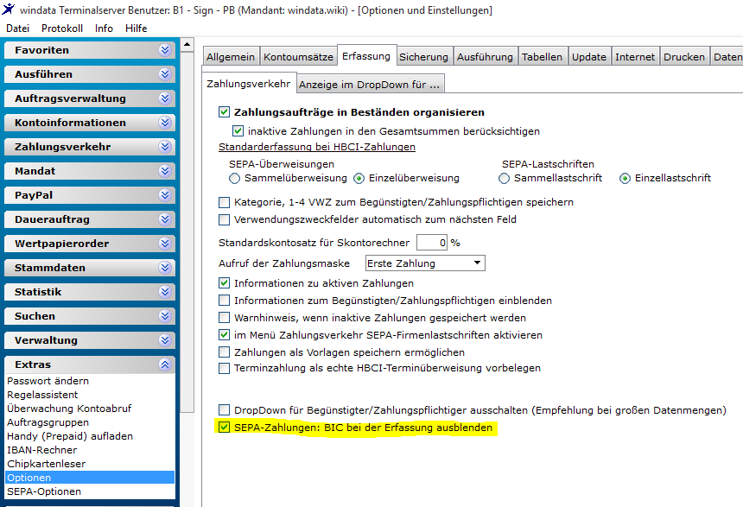Open the IBAN-Rechner entry
The height and width of the screenshot is (507, 743).
(41, 450)
